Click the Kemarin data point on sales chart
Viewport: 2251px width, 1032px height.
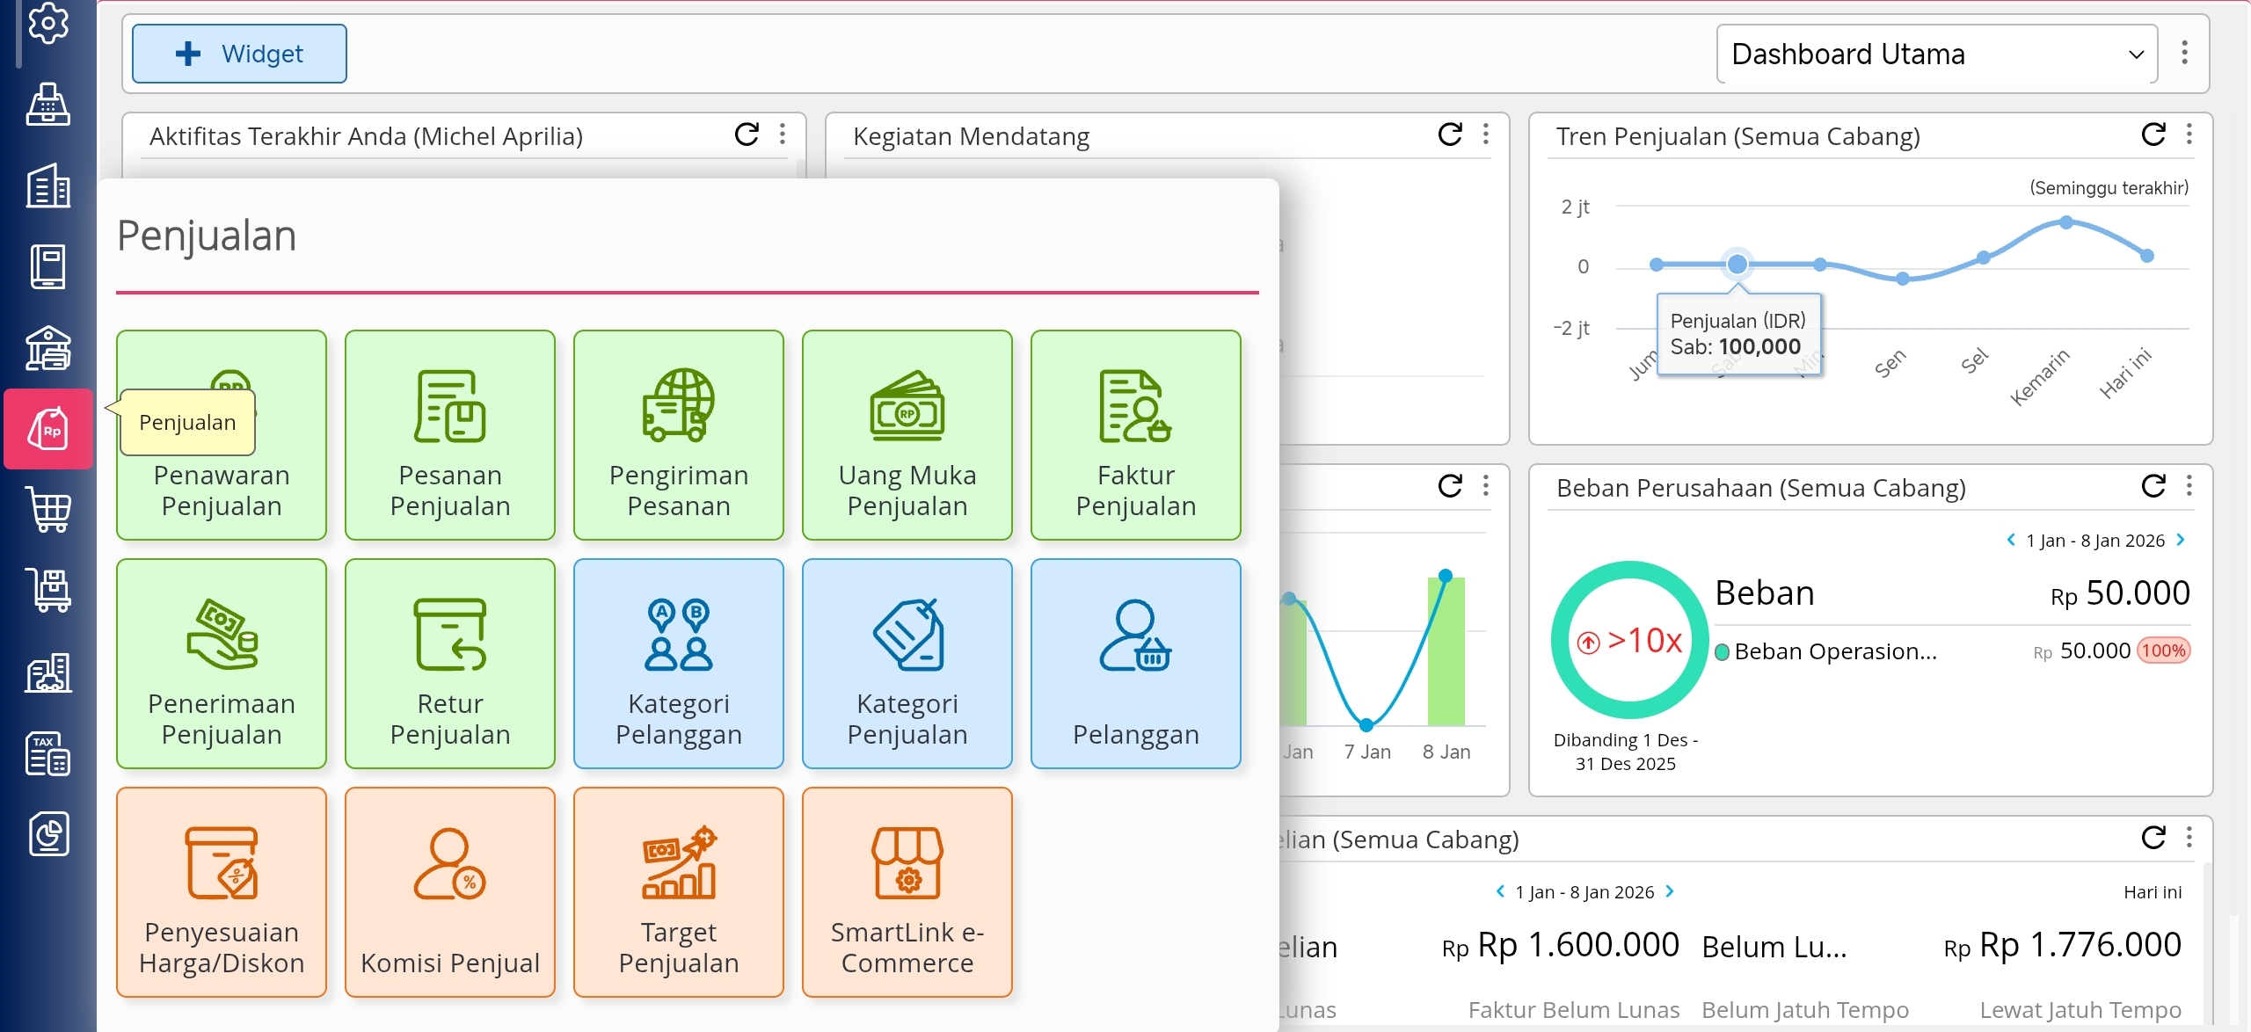[x=2065, y=222]
